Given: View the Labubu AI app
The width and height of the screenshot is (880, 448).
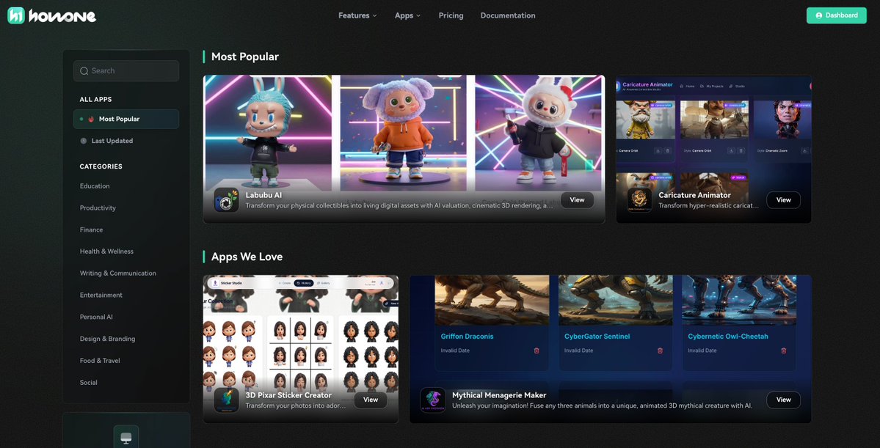Looking at the screenshot, I should pos(577,199).
